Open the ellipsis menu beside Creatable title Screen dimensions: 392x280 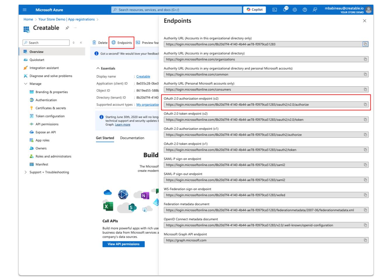[x=76, y=28]
